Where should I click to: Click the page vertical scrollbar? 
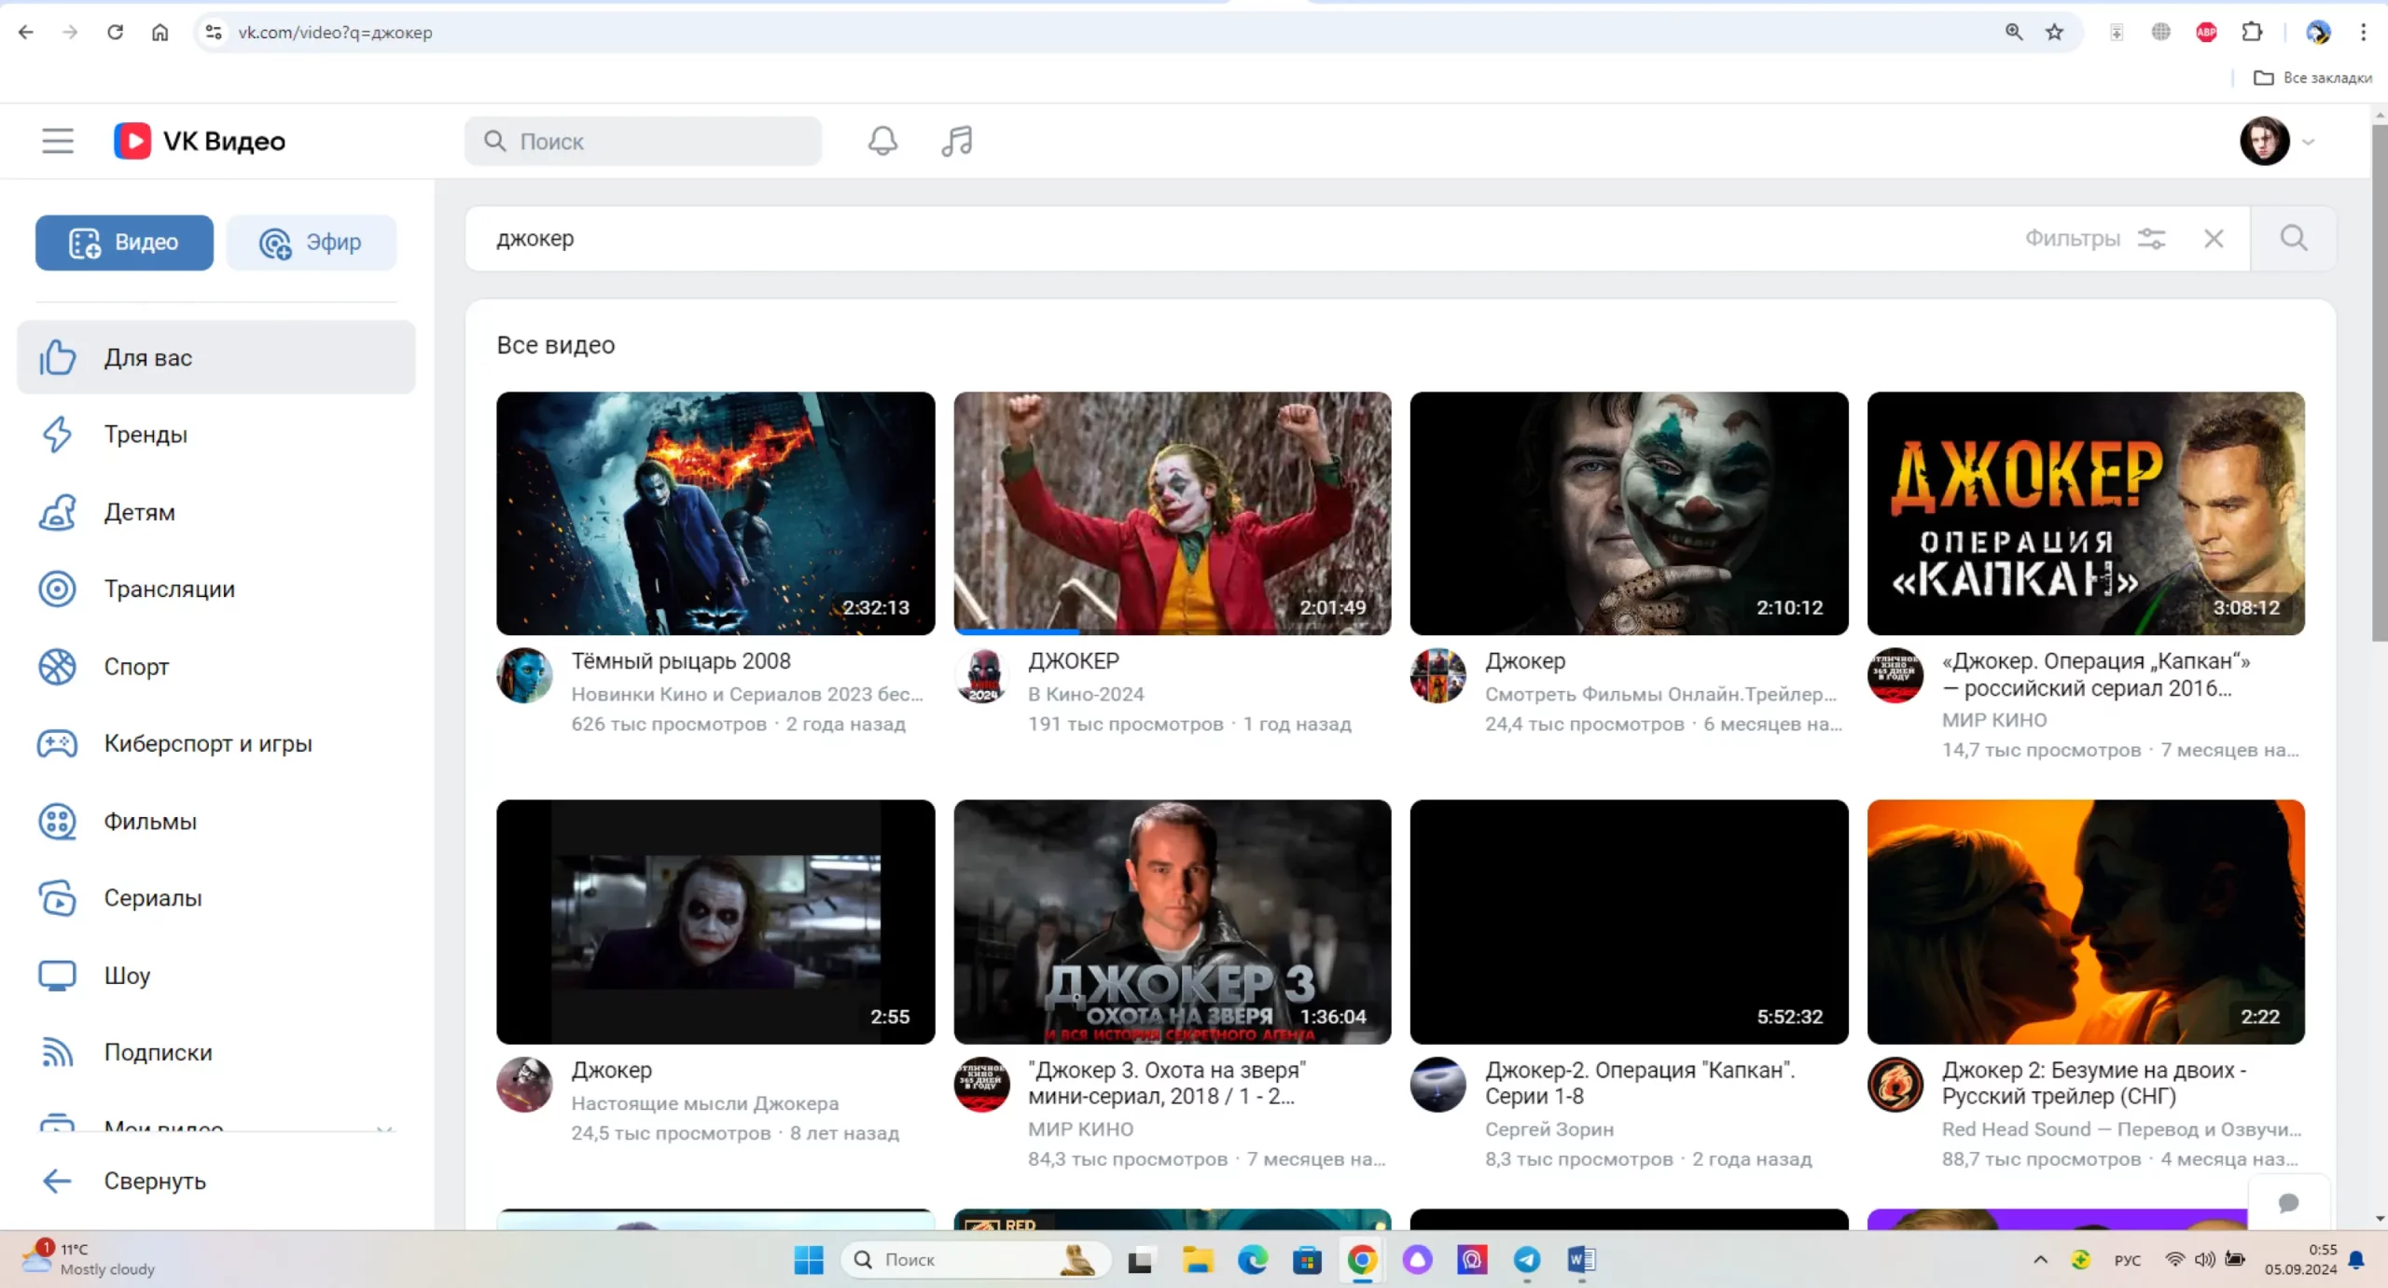(x=2379, y=382)
